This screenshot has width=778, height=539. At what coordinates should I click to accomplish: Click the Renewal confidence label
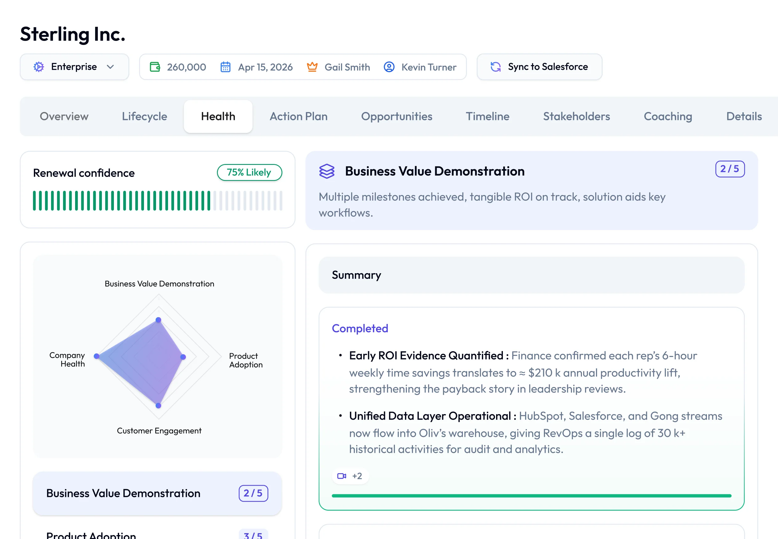(x=84, y=173)
